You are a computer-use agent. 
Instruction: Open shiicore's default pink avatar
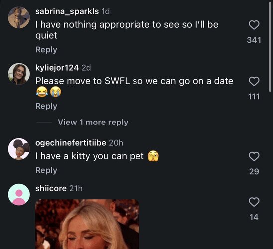(19, 195)
